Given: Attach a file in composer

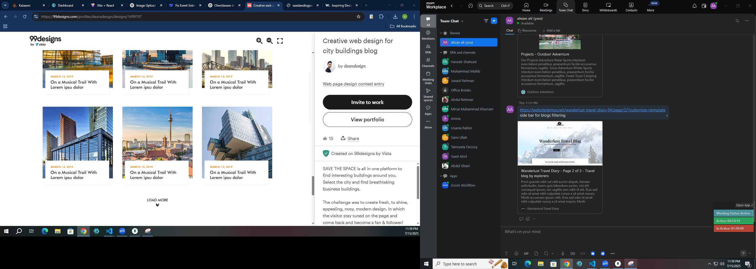Looking at the screenshot, I should (536, 254).
